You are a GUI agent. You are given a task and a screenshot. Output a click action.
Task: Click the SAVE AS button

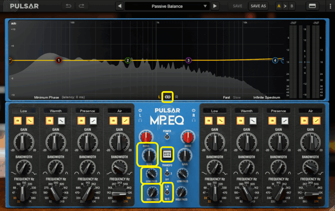pyautogui.click(x=258, y=6)
